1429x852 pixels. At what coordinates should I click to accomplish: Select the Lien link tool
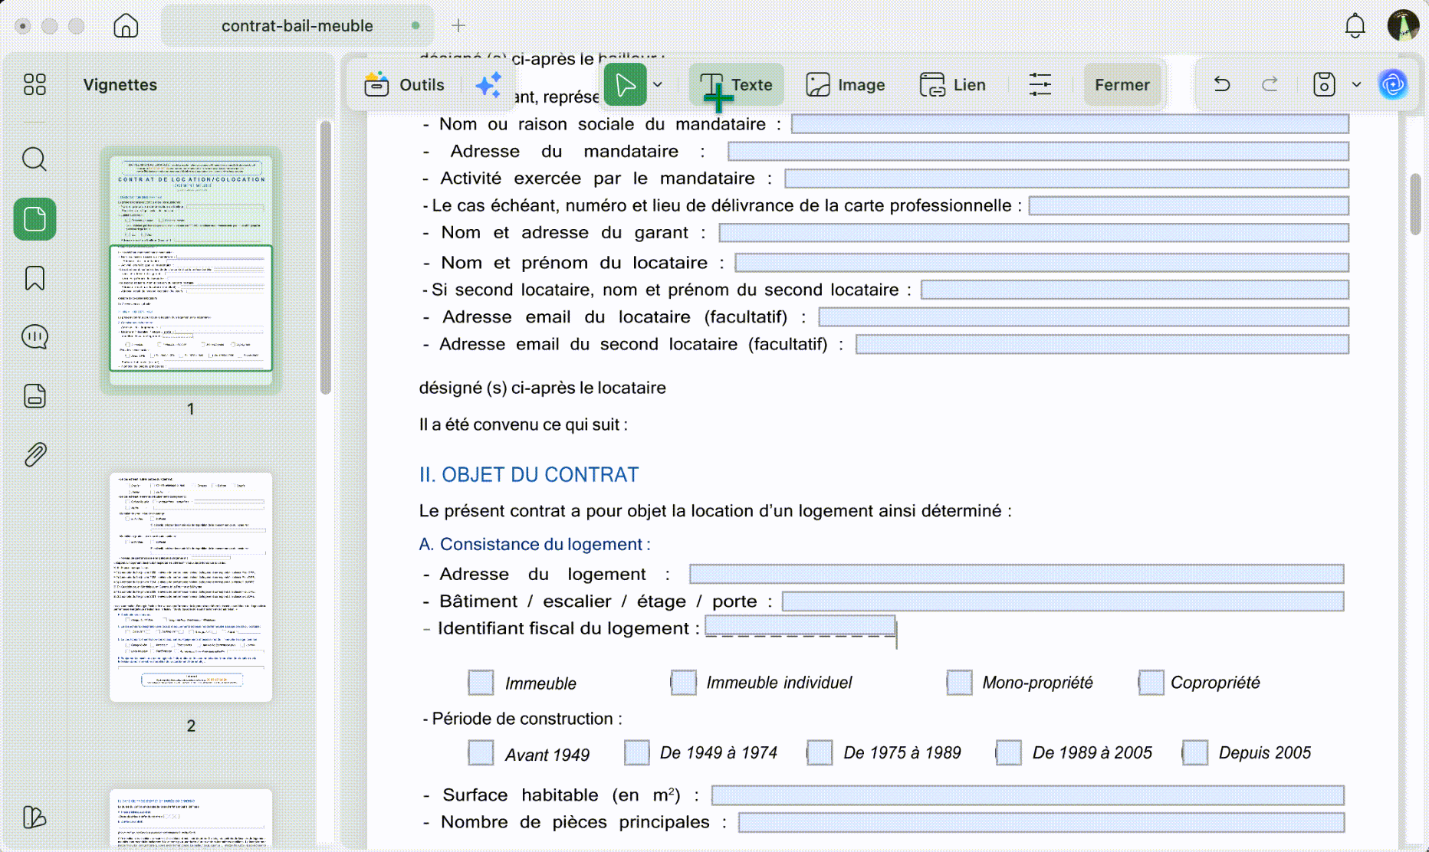click(x=953, y=84)
